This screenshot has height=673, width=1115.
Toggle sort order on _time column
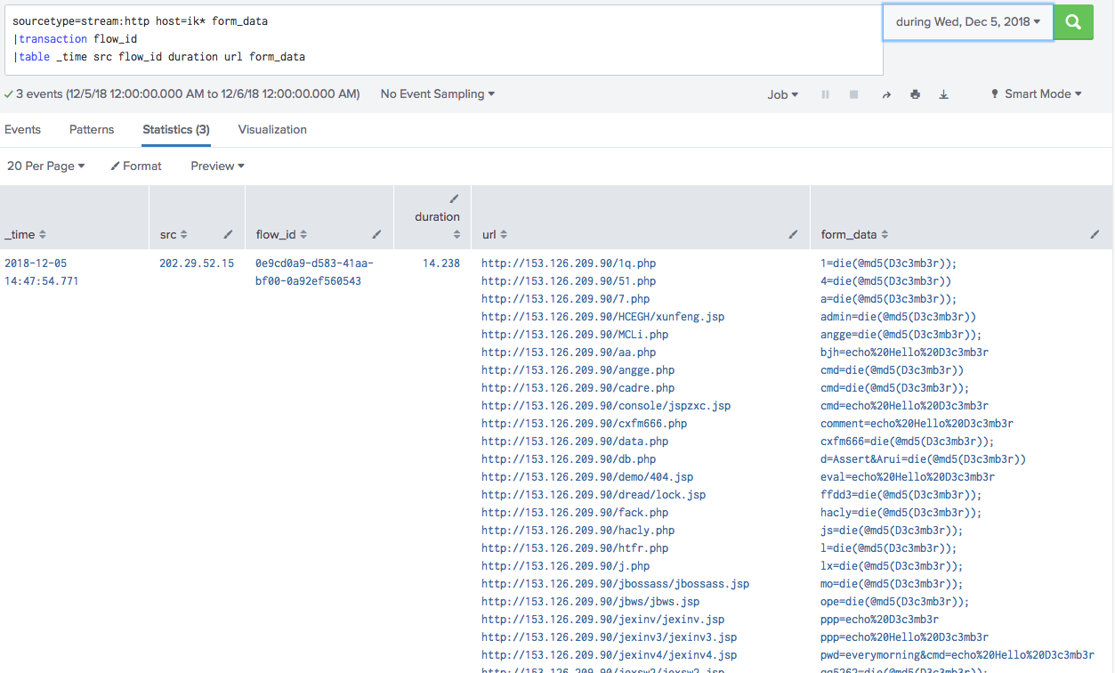44,234
